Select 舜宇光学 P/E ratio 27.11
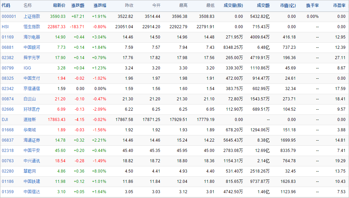 pyautogui.click(x=340, y=57)
